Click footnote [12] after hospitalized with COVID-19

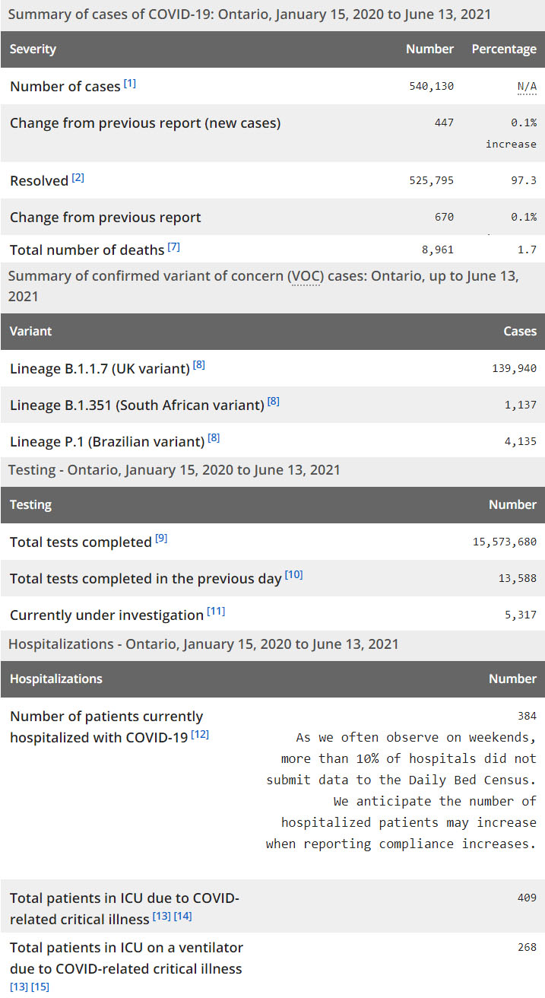(x=200, y=734)
